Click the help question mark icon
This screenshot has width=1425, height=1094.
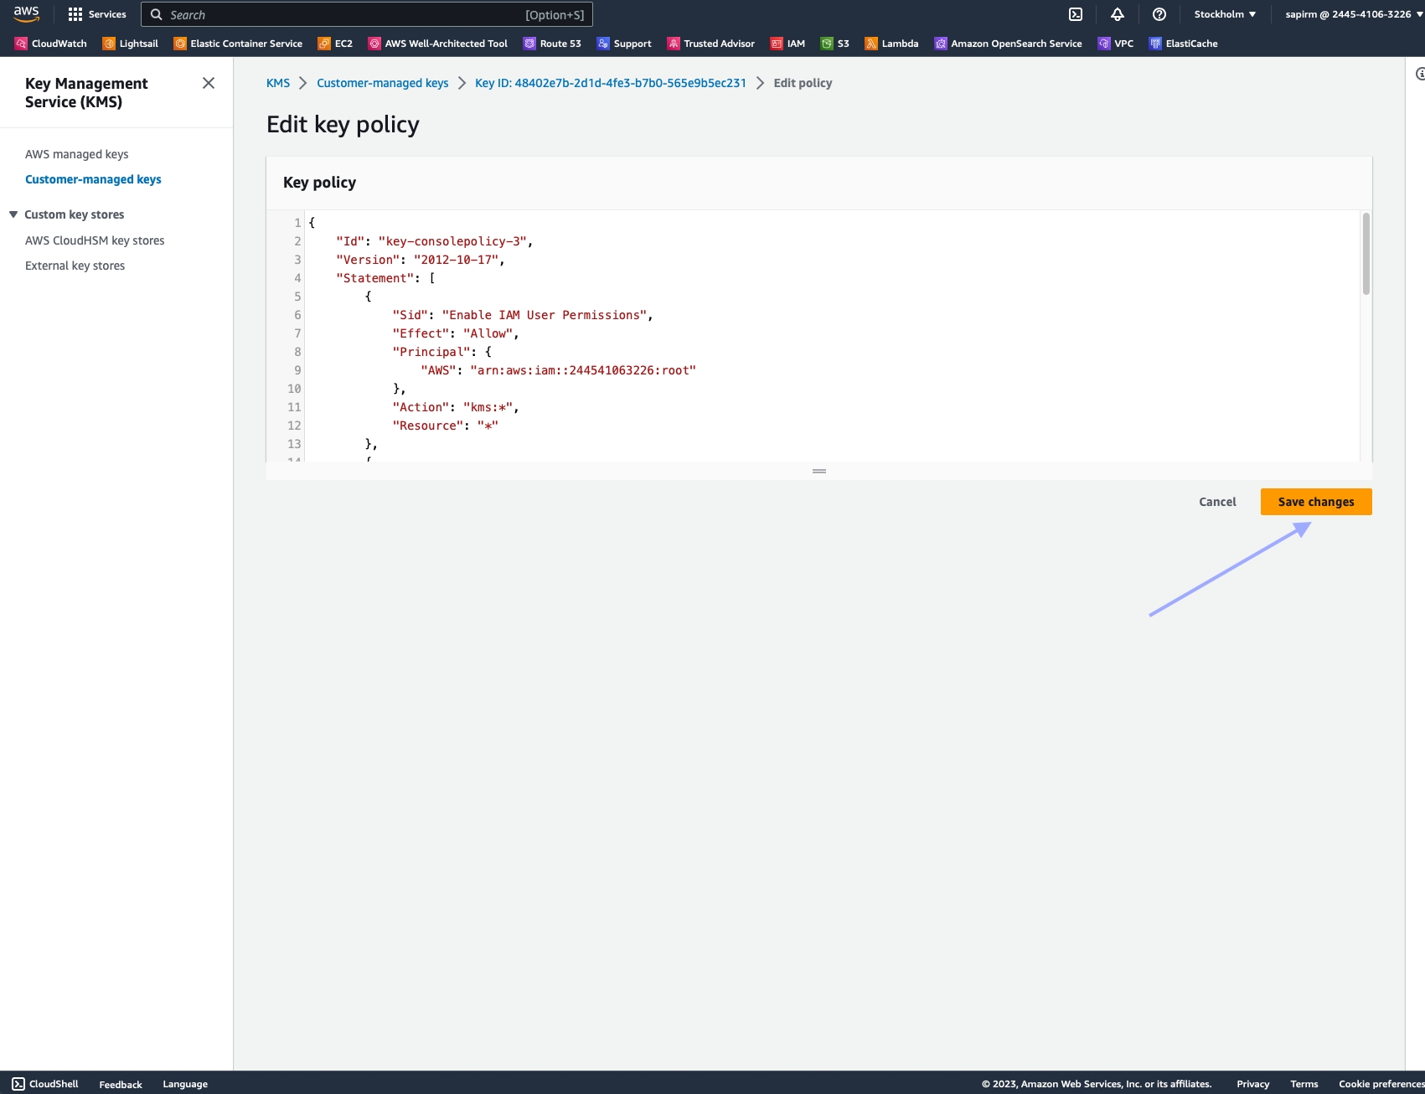coord(1159,14)
